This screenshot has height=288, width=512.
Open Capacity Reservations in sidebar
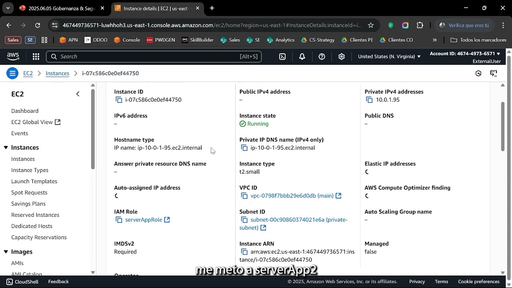pyautogui.click(x=39, y=237)
